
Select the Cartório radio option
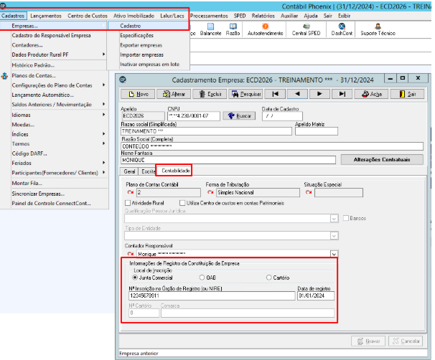[x=268, y=278]
